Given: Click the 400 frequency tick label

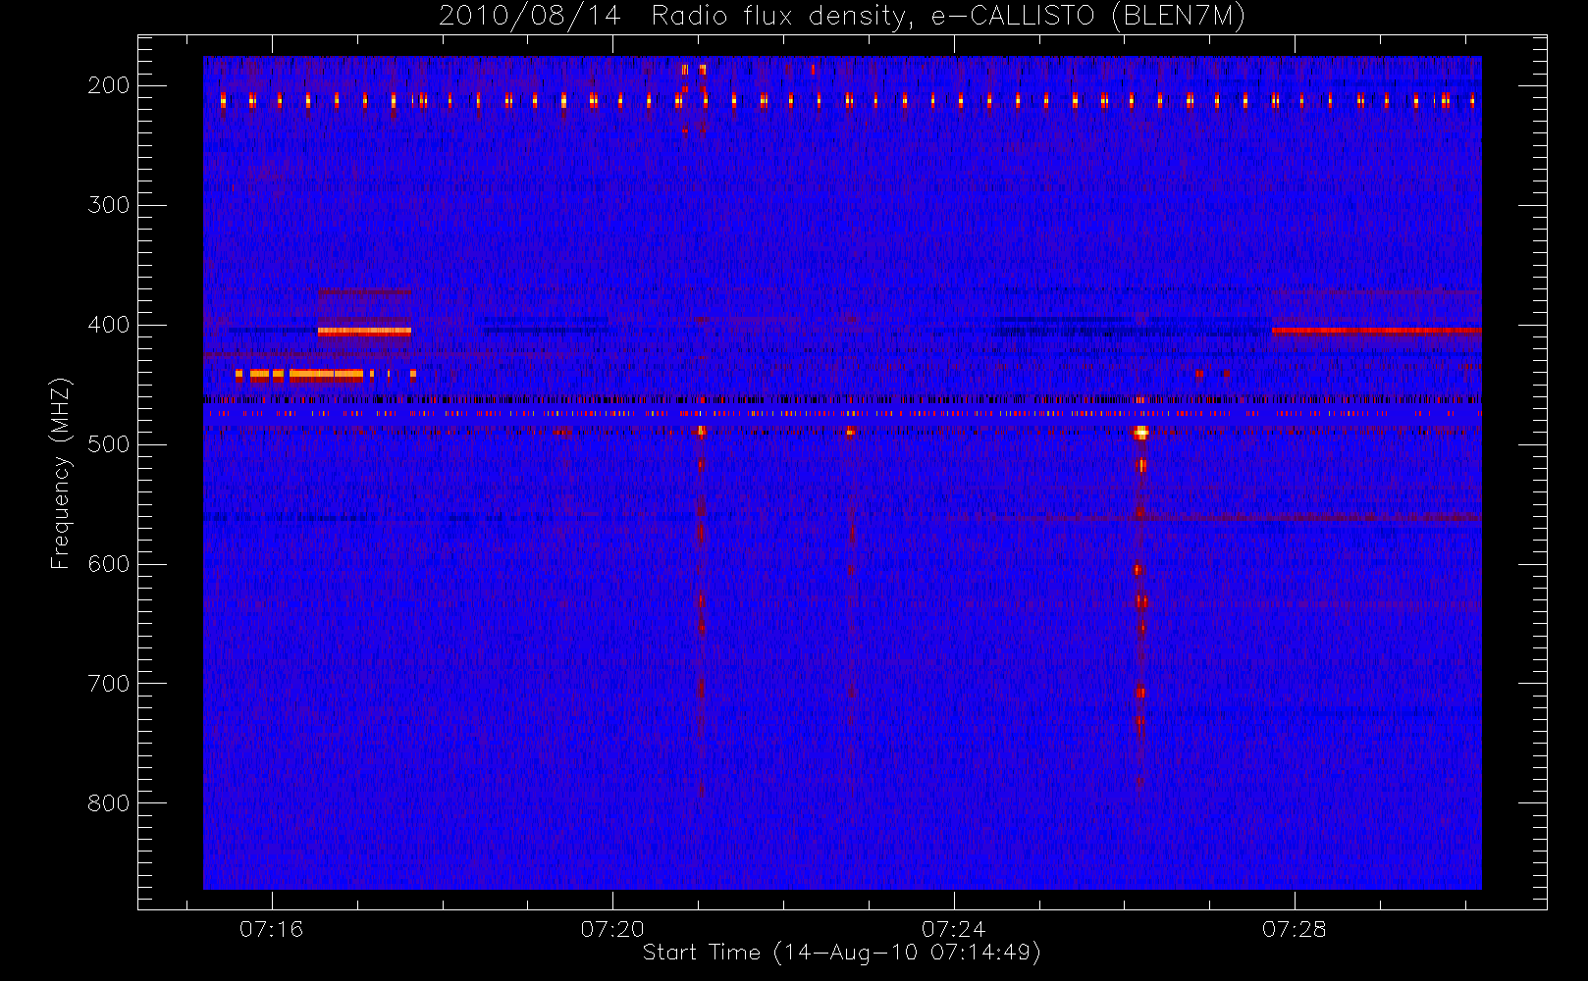Looking at the screenshot, I should pos(109,325).
